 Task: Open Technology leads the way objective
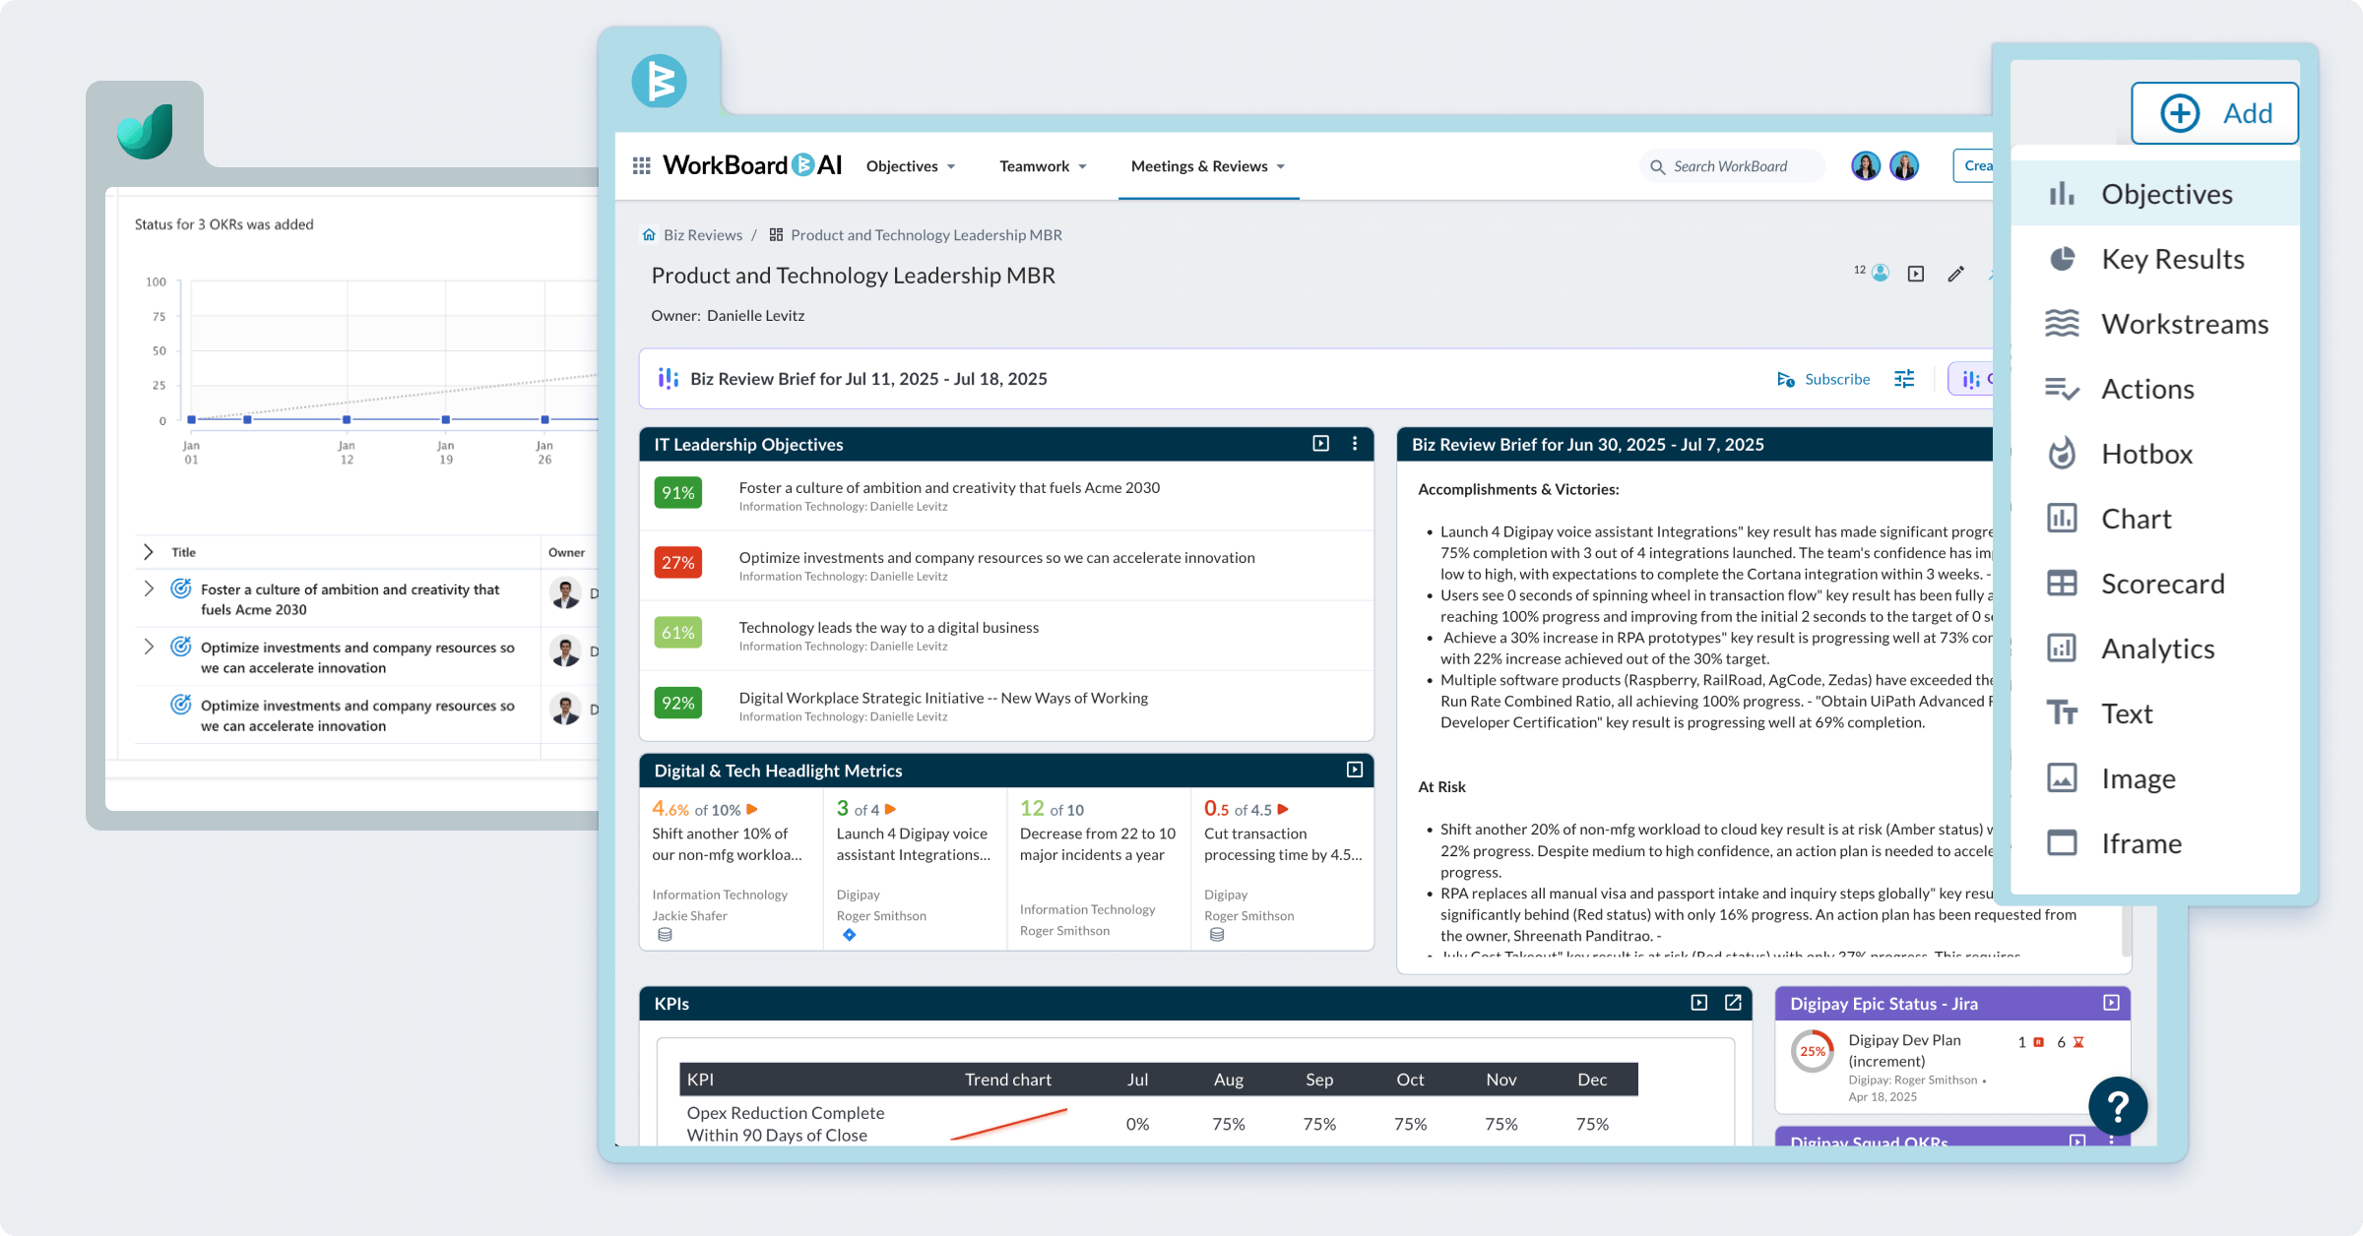coord(889,628)
